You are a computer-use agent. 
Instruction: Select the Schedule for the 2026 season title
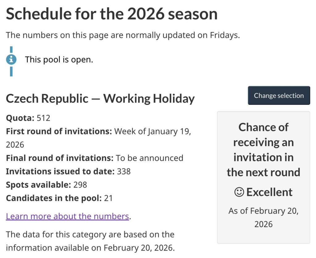point(112,13)
